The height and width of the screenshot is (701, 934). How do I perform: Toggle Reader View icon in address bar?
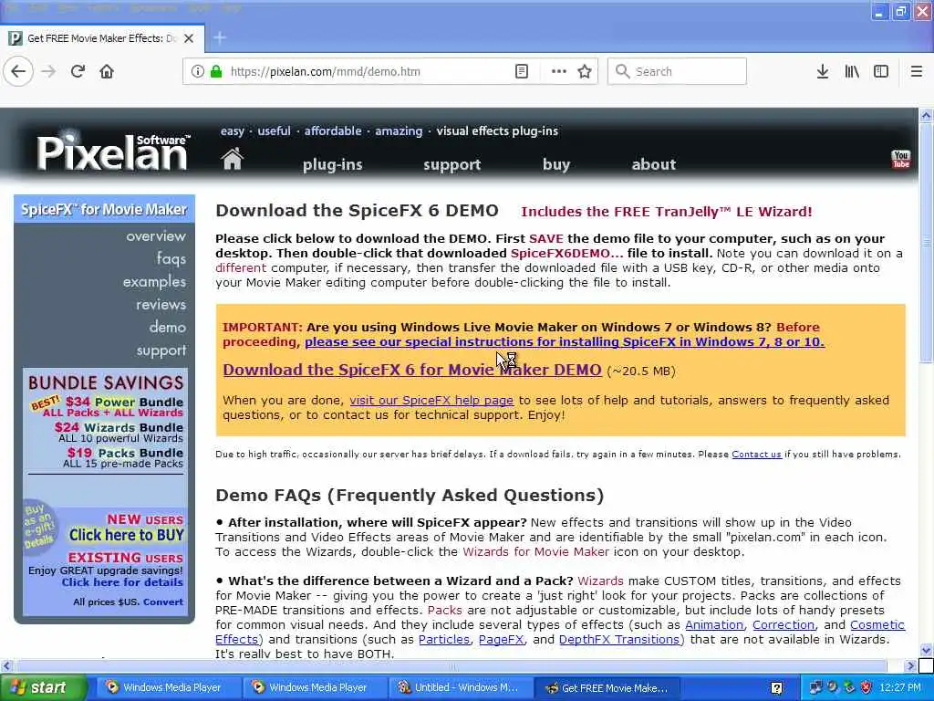point(521,71)
